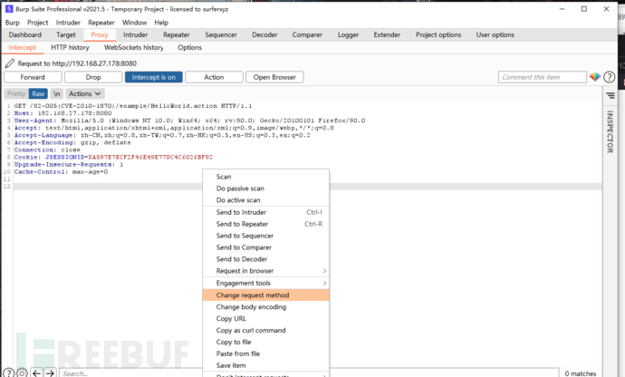Switch to Pretty view
This screenshot has height=377, width=625.
click(14, 93)
